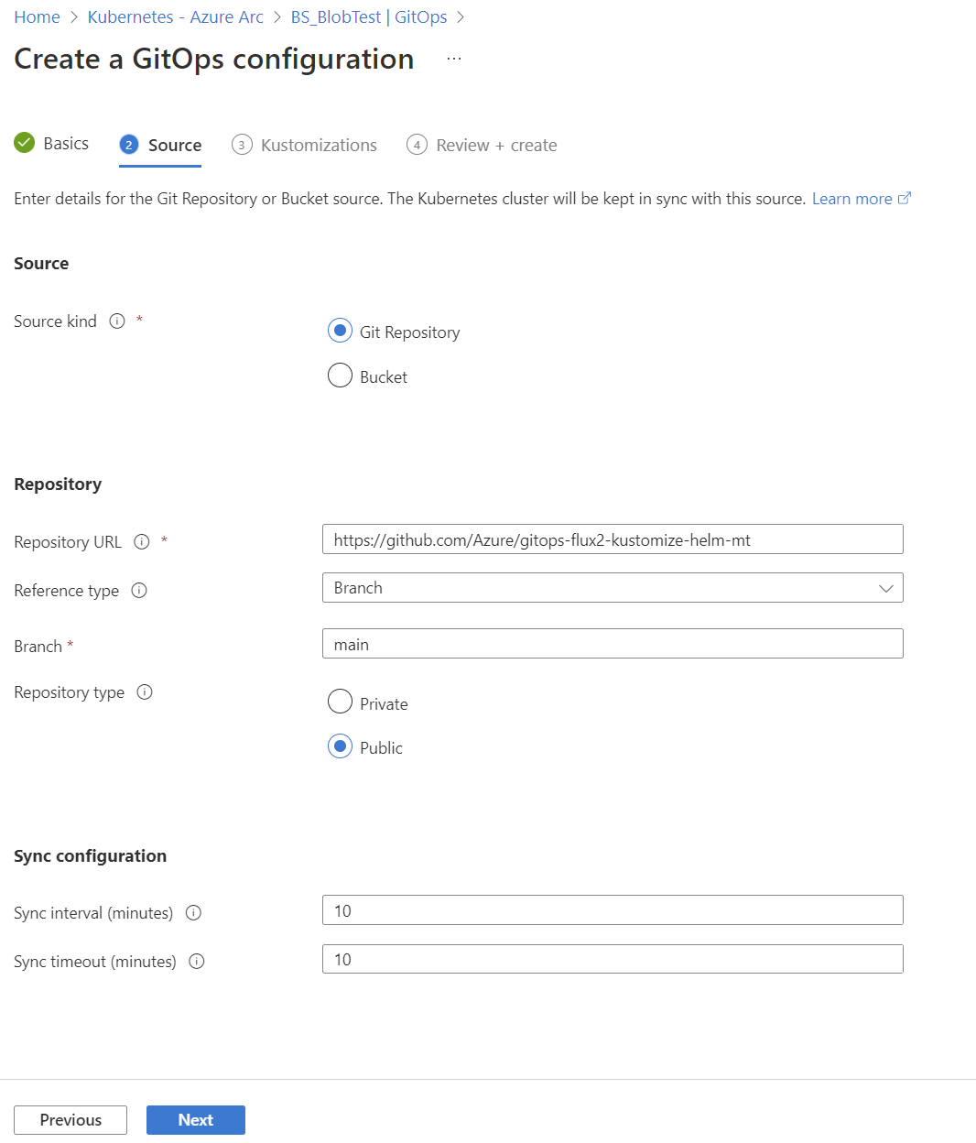The image size is (976, 1143).
Task: Click the info icon next to Repository type
Action: (x=145, y=692)
